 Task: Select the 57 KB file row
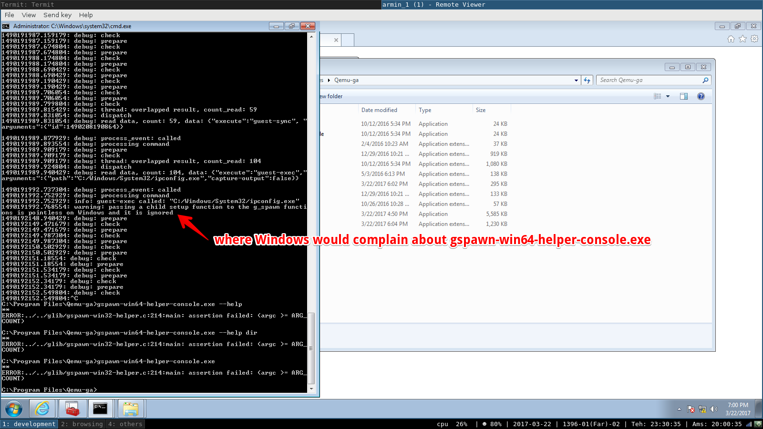[x=414, y=204]
